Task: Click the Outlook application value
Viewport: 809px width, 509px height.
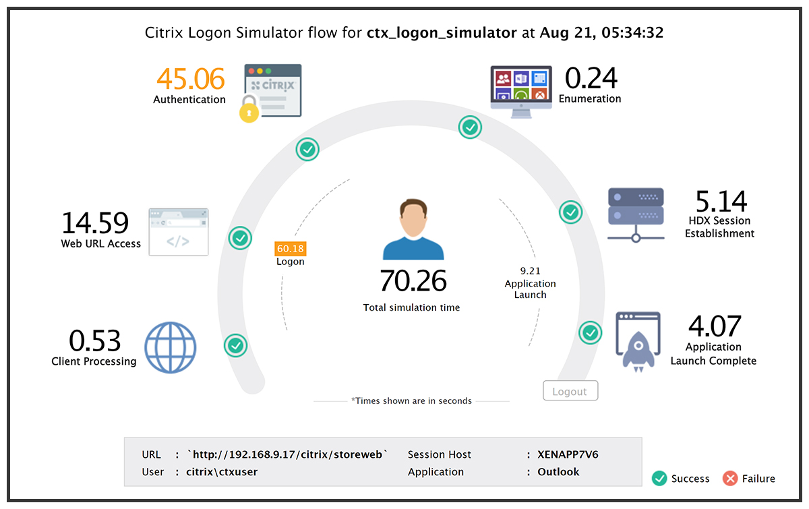Action: (x=558, y=472)
